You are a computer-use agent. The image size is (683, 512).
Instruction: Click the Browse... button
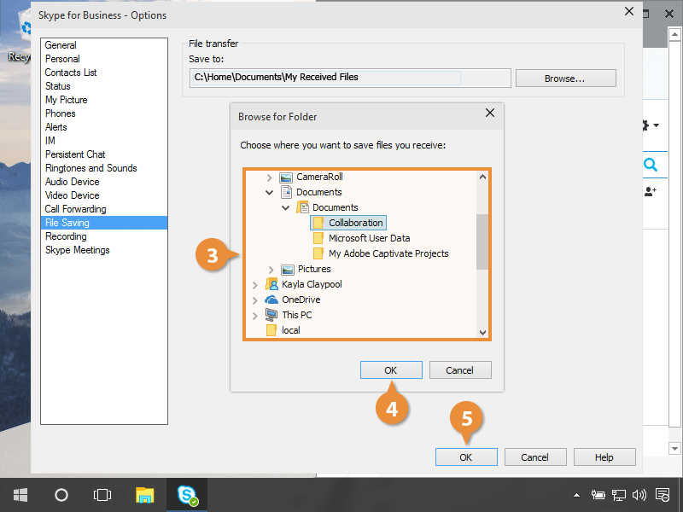tap(564, 79)
